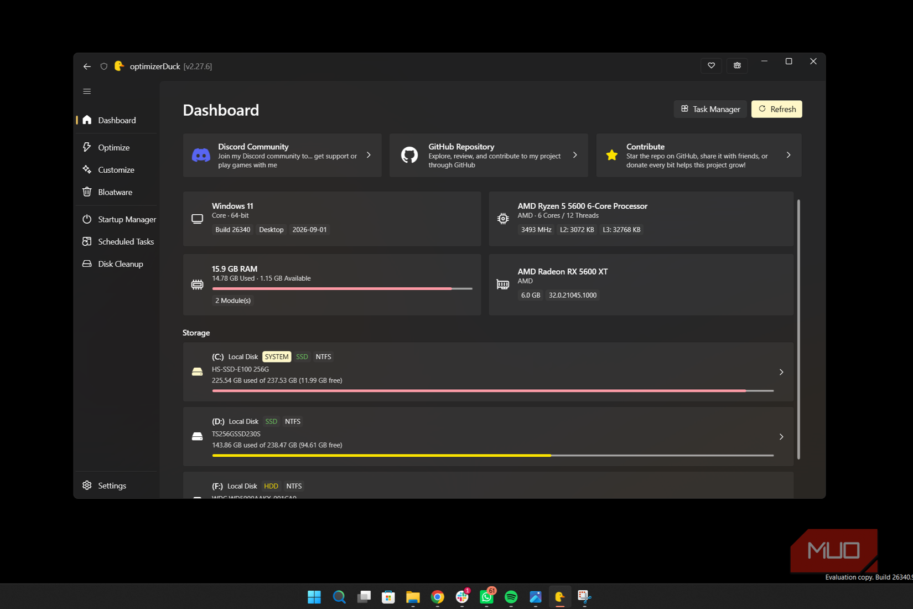Open File Explorer from taskbar
This screenshot has height=609, width=913.
(413, 597)
